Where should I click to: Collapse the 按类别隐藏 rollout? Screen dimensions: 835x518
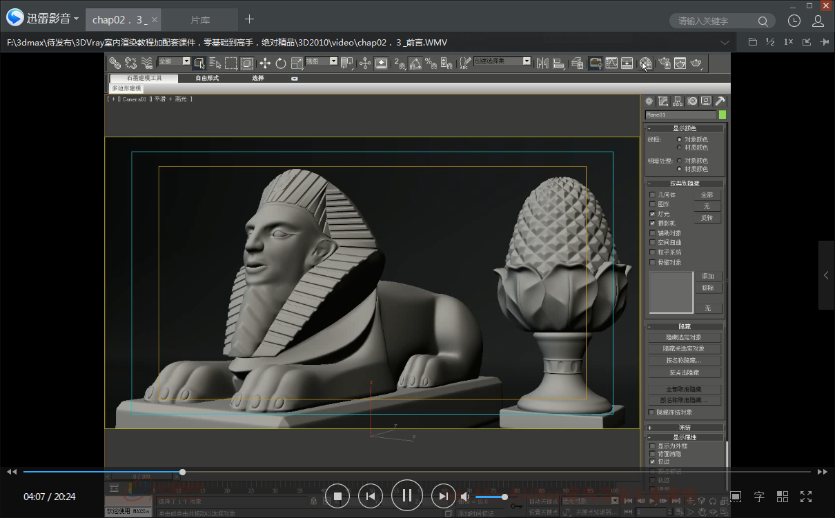[x=685, y=183]
